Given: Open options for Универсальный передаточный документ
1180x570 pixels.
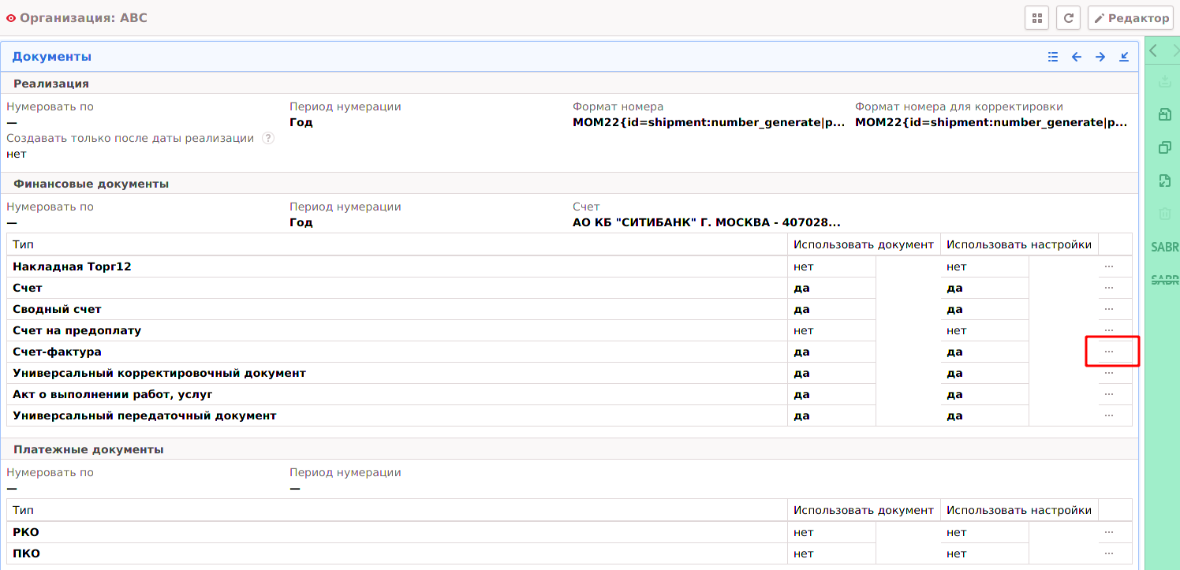Looking at the screenshot, I should coord(1108,415).
